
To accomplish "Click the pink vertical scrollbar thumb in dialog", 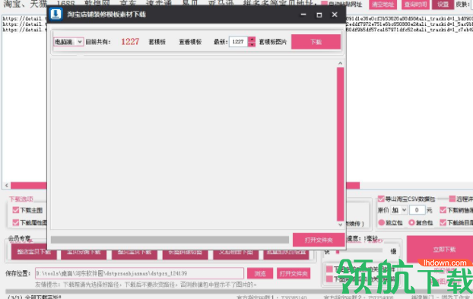I will pyautogui.click(x=340, y=144).
